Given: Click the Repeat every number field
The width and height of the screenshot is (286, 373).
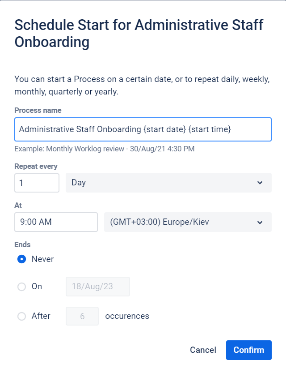Looking at the screenshot, I should 37,183.
